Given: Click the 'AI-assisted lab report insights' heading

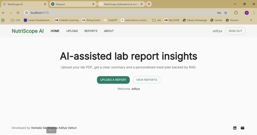Looking at the screenshot, I should (128, 56).
